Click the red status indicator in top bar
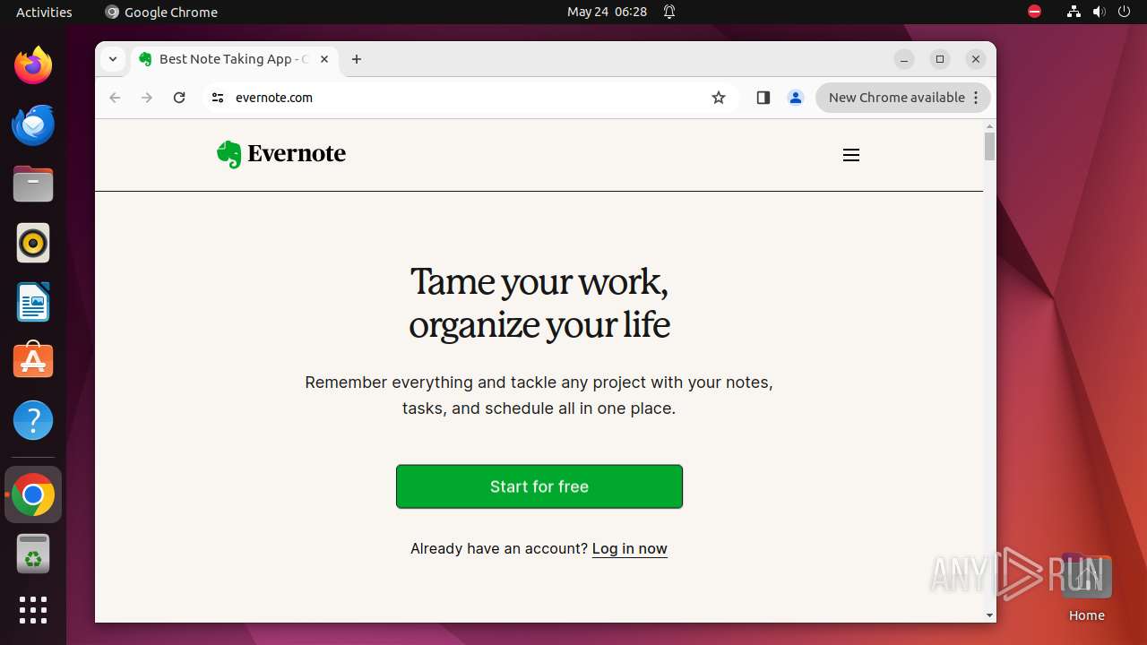 click(x=1034, y=12)
